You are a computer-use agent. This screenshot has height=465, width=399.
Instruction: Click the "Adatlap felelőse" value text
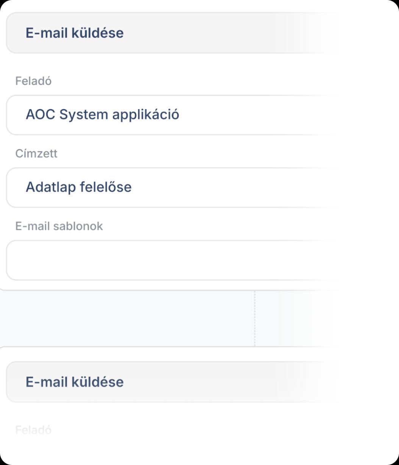pyautogui.click(x=78, y=187)
